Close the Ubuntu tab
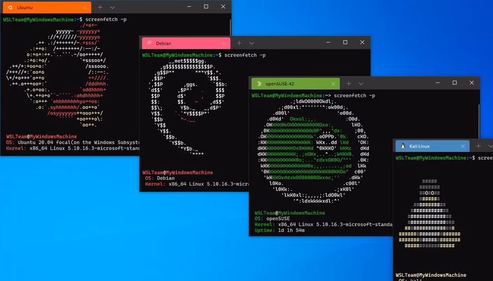 click(84, 7)
